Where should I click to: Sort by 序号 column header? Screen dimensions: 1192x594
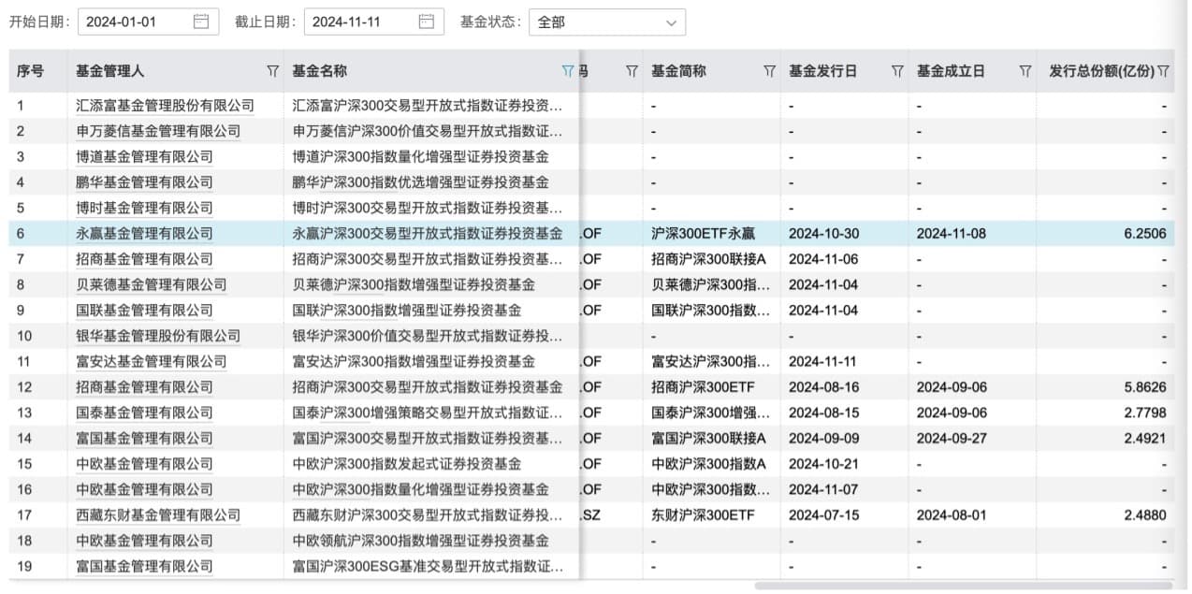coord(30,71)
